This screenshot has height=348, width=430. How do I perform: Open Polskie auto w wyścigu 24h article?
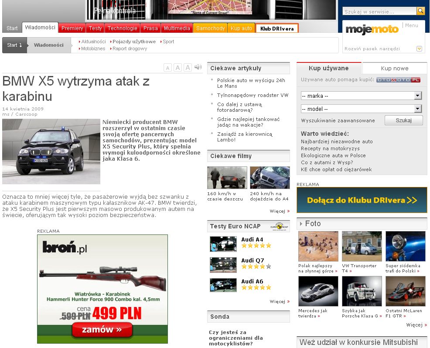tap(251, 83)
